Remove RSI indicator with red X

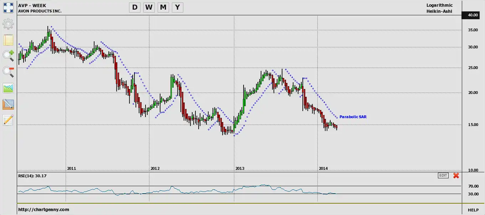456,175
